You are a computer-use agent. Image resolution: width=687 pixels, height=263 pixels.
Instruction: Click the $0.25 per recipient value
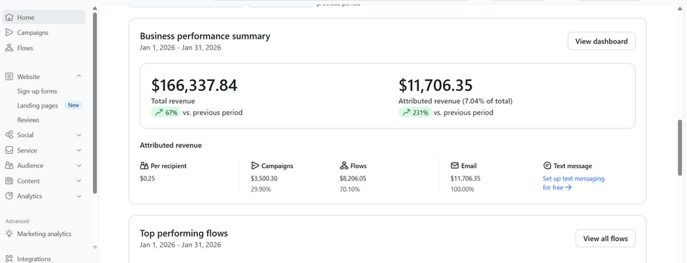147,178
